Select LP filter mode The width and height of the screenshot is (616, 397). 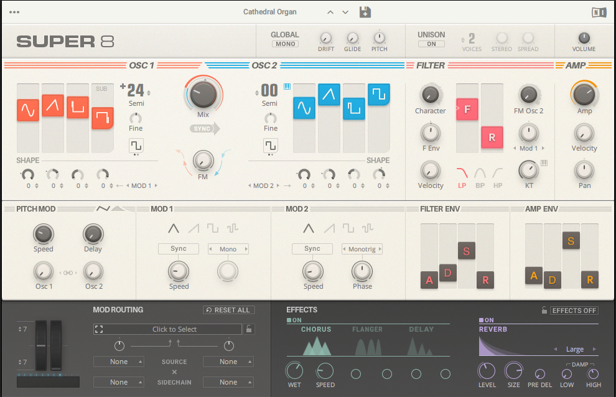coord(462,178)
